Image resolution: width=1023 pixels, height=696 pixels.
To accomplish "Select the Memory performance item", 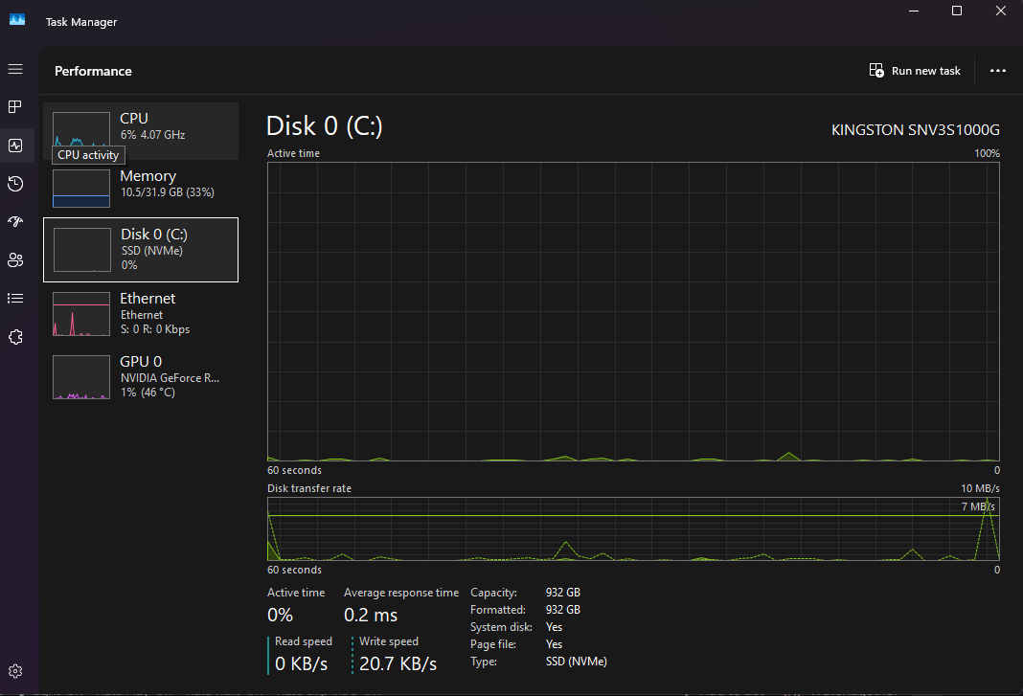I will [141, 189].
